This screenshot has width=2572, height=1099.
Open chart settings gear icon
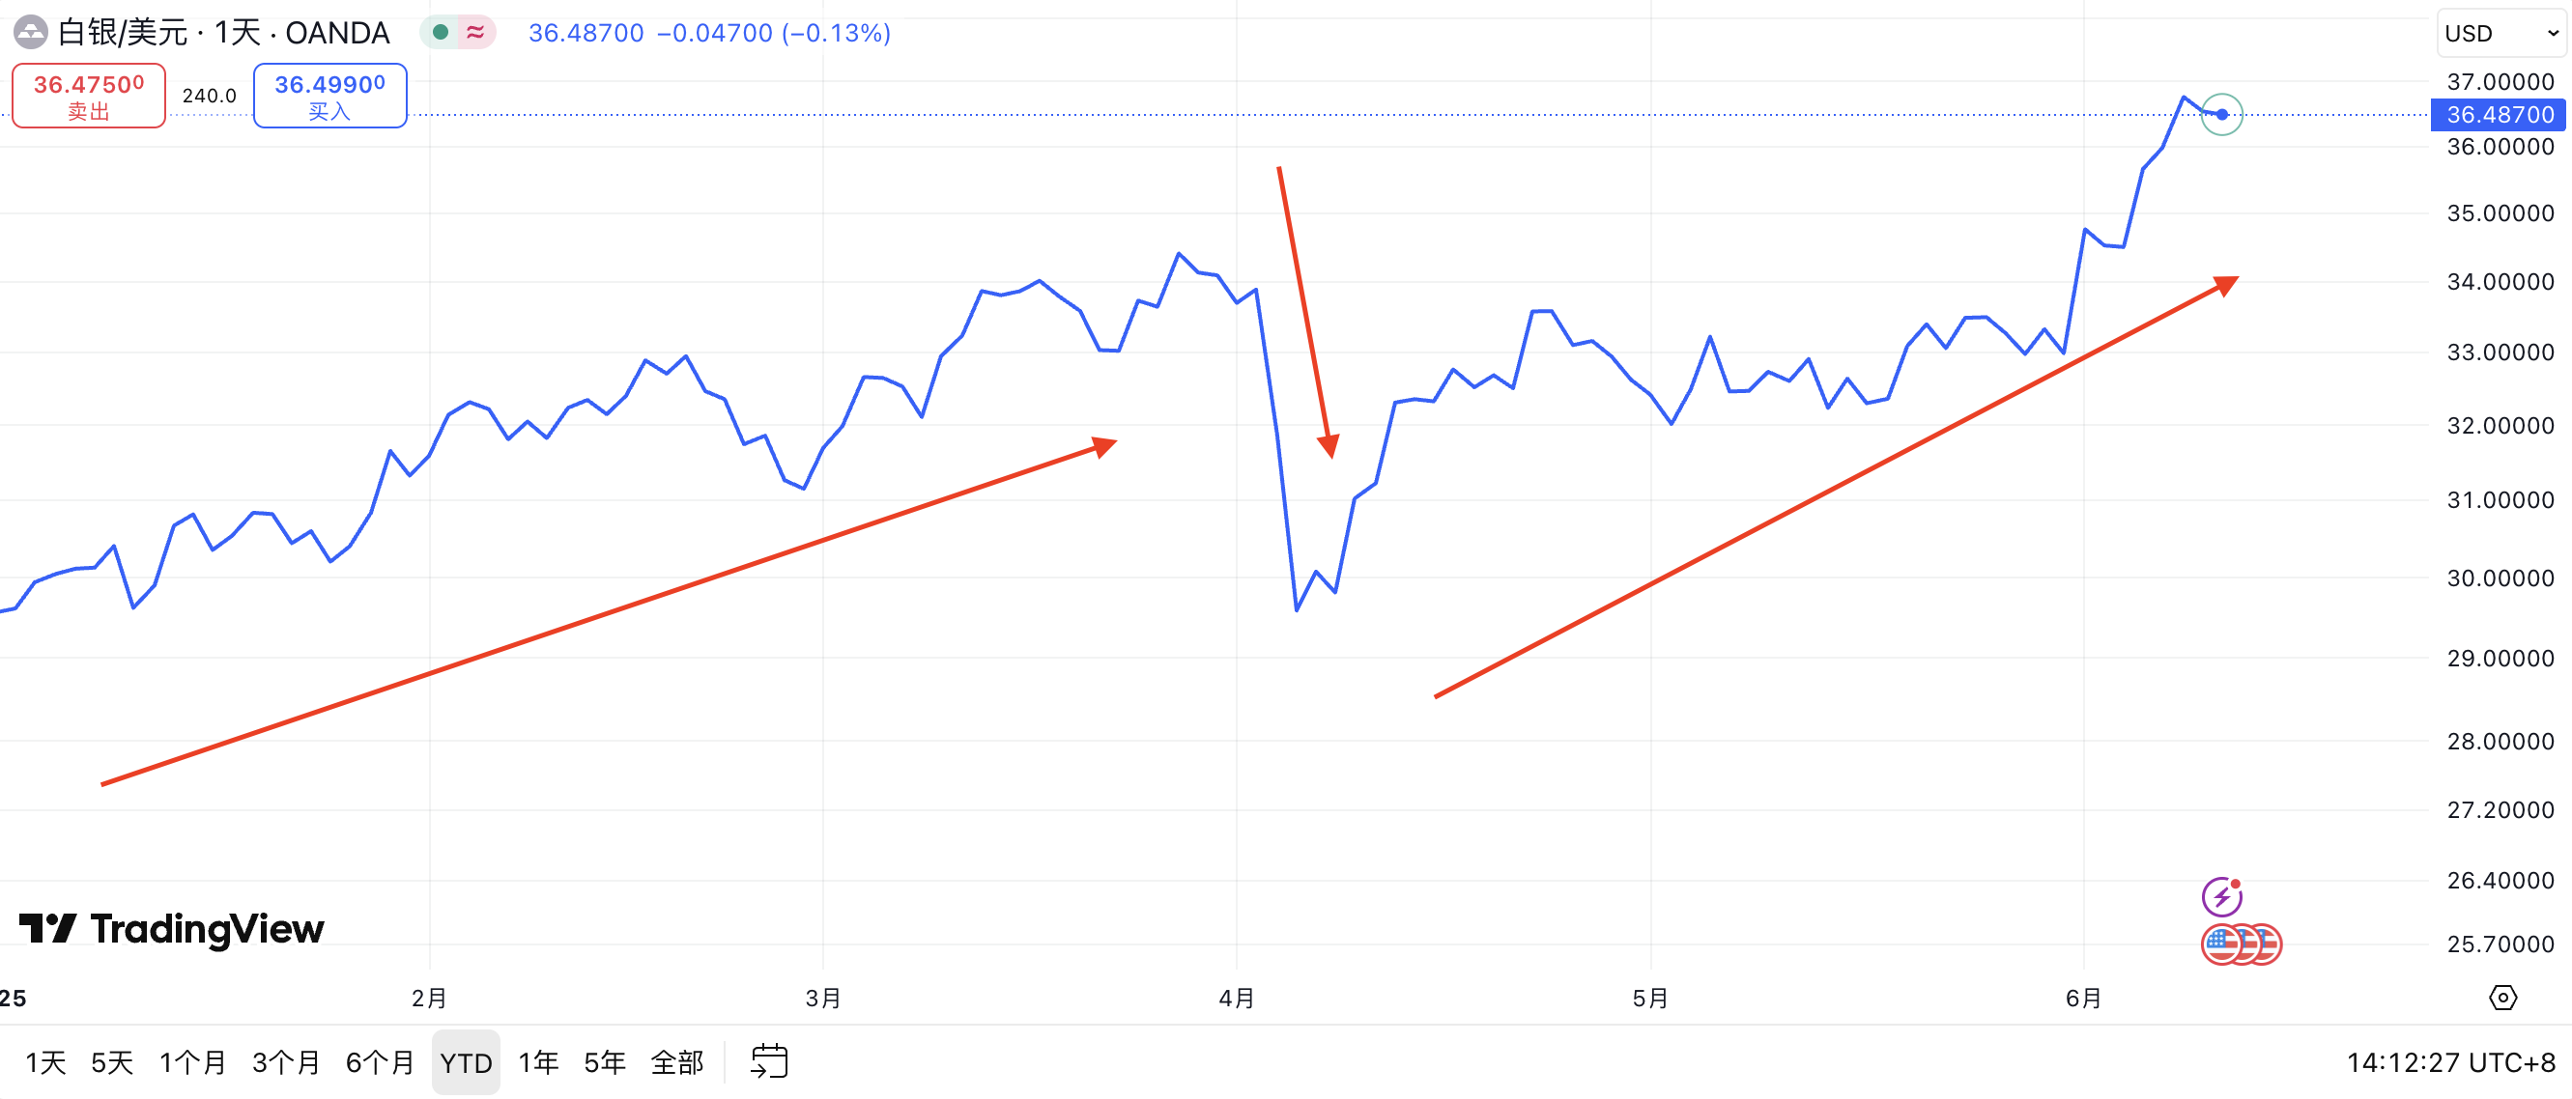click(x=2502, y=998)
